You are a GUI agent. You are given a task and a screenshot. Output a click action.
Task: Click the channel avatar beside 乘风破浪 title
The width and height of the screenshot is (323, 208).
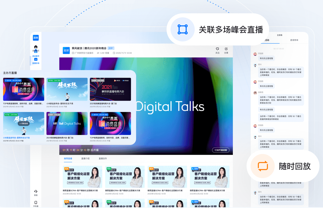point(66,50)
